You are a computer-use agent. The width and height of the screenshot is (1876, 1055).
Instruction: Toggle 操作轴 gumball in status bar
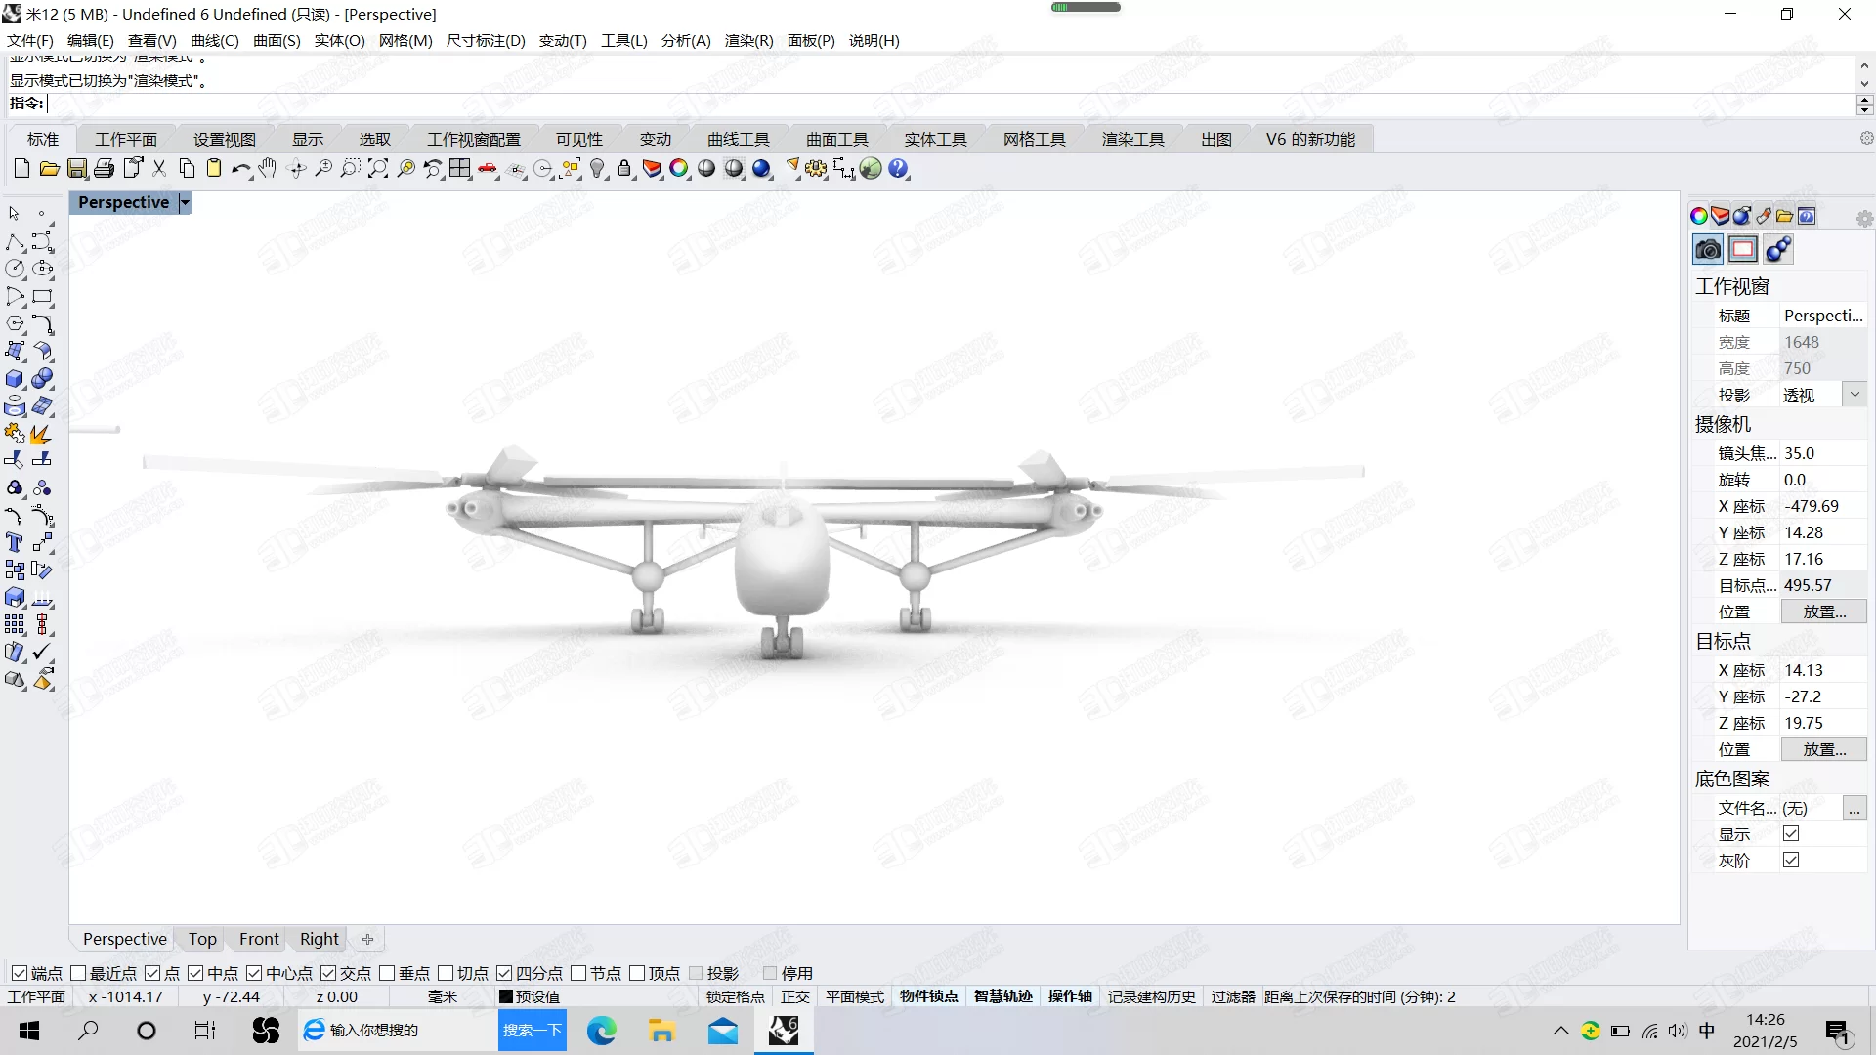point(1070,996)
